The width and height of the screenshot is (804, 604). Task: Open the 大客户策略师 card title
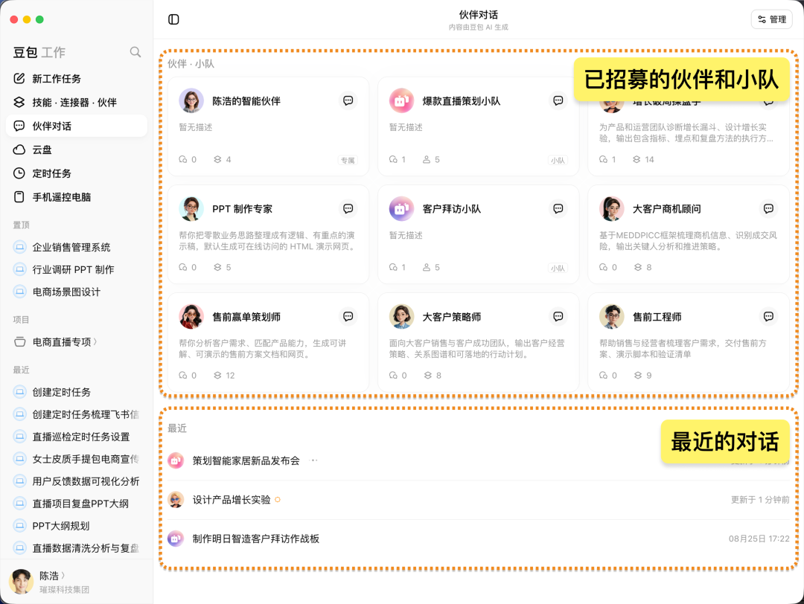[452, 317]
